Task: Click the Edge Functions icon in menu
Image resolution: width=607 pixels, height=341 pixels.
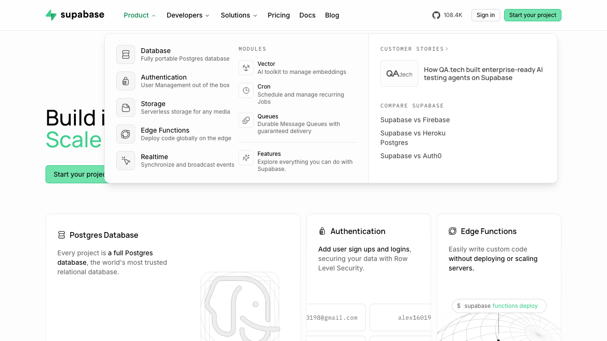Action: click(126, 134)
